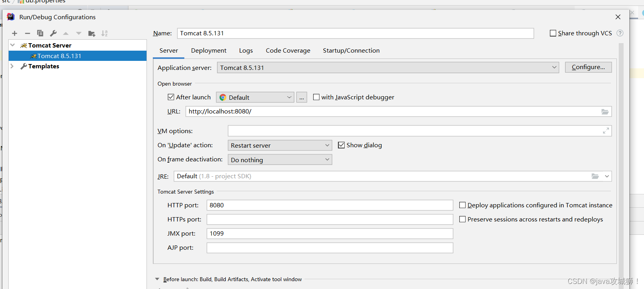Click the Configure... button
This screenshot has width=644, height=289.
[588, 67]
